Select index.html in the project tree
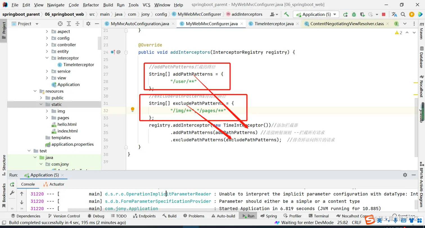Image resolution: width=425 pixels, height=228 pixels. [65, 131]
